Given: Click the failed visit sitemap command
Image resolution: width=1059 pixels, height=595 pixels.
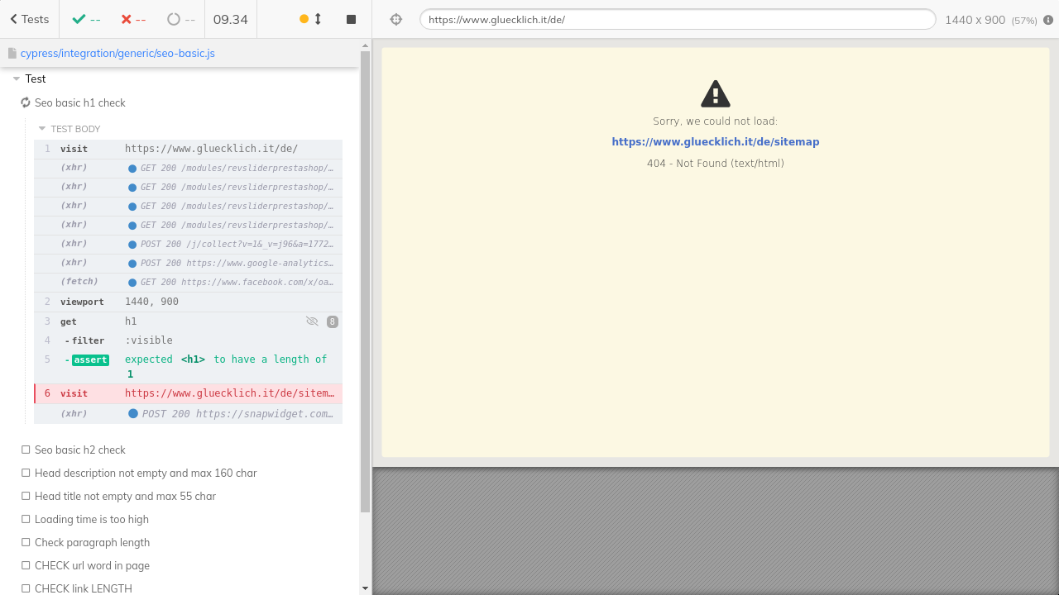Looking at the screenshot, I should click(x=188, y=393).
